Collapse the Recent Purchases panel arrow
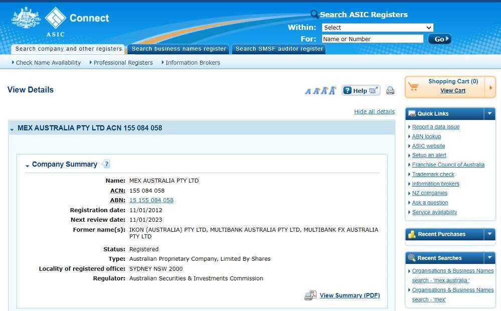The image size is (501, 311). [x=489, y=234]
